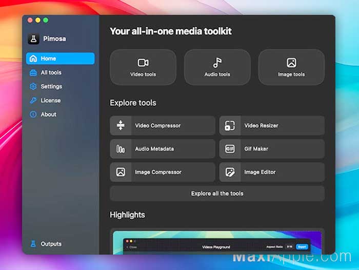Minimize the window with yellow button

(x=38, y=20)
